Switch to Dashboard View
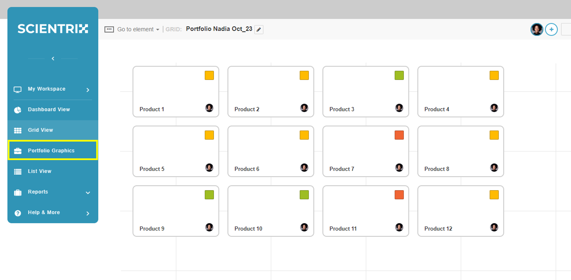 click(x=53, y=110)
